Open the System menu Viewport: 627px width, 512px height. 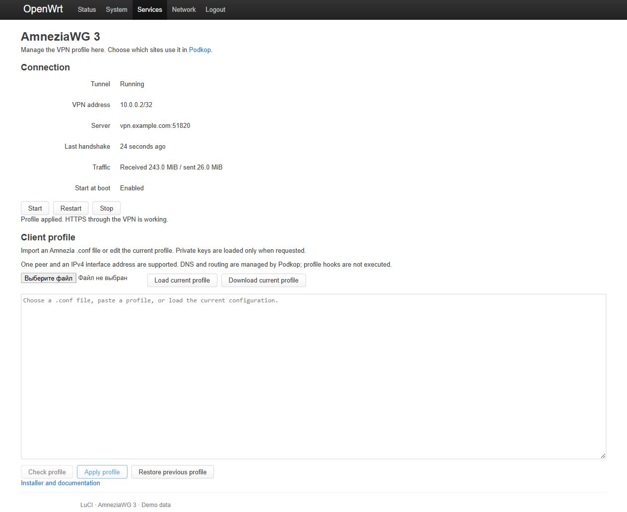(x=117, y=9)
